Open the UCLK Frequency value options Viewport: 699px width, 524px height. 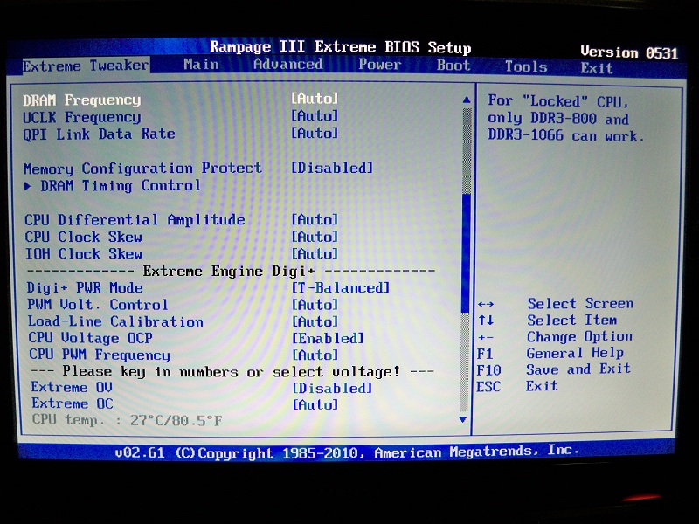pos(315,116)
